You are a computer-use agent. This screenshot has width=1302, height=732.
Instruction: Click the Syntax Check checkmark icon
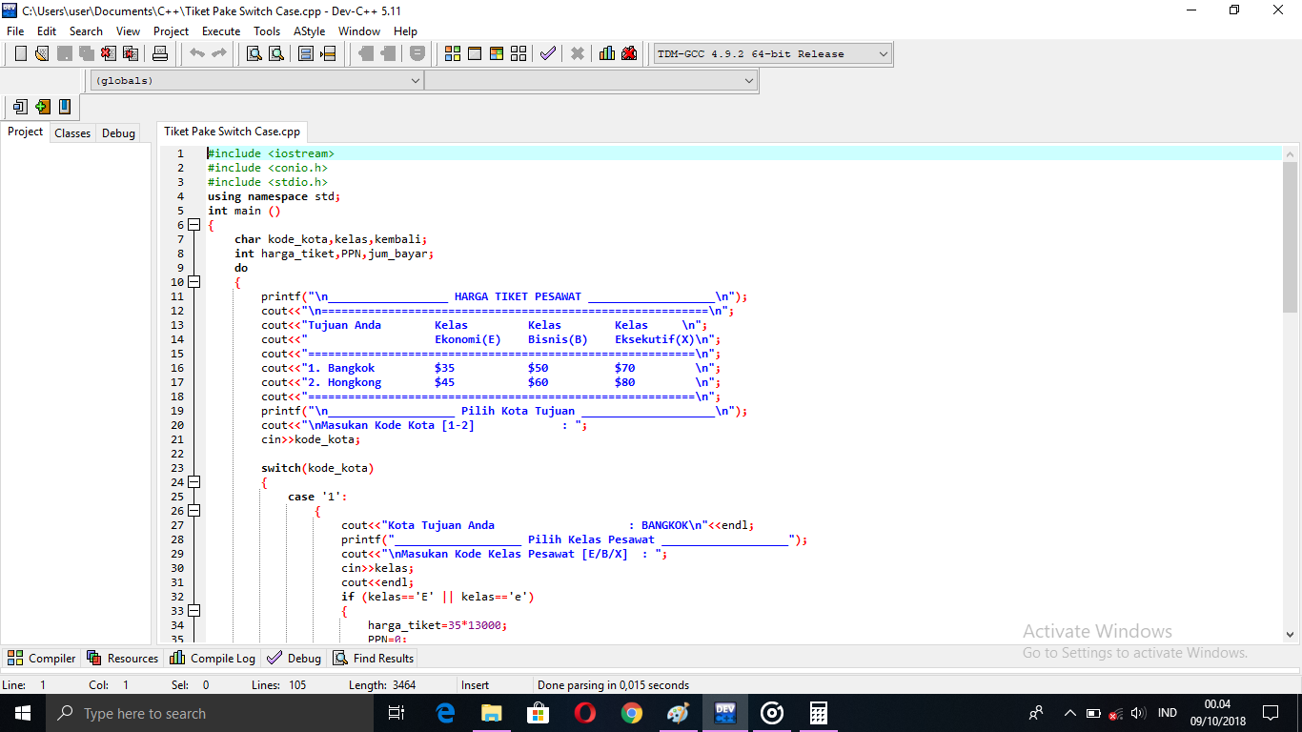[x=548, y=53]
